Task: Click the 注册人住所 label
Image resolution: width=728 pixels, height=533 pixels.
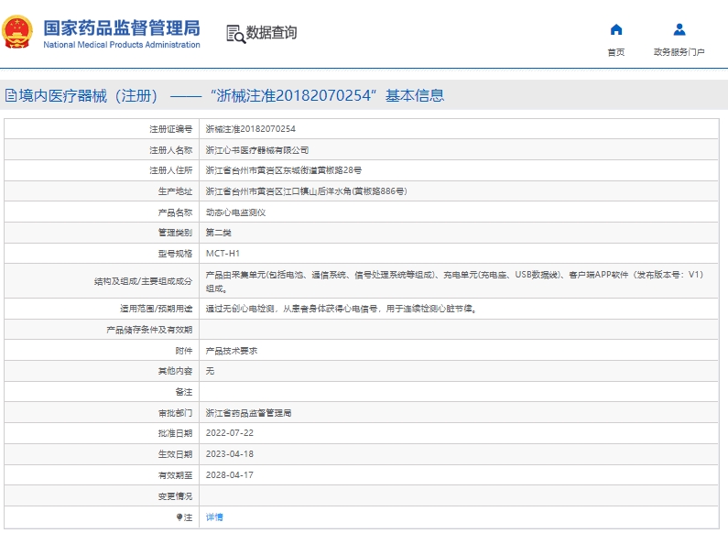Action: point(171,170)
